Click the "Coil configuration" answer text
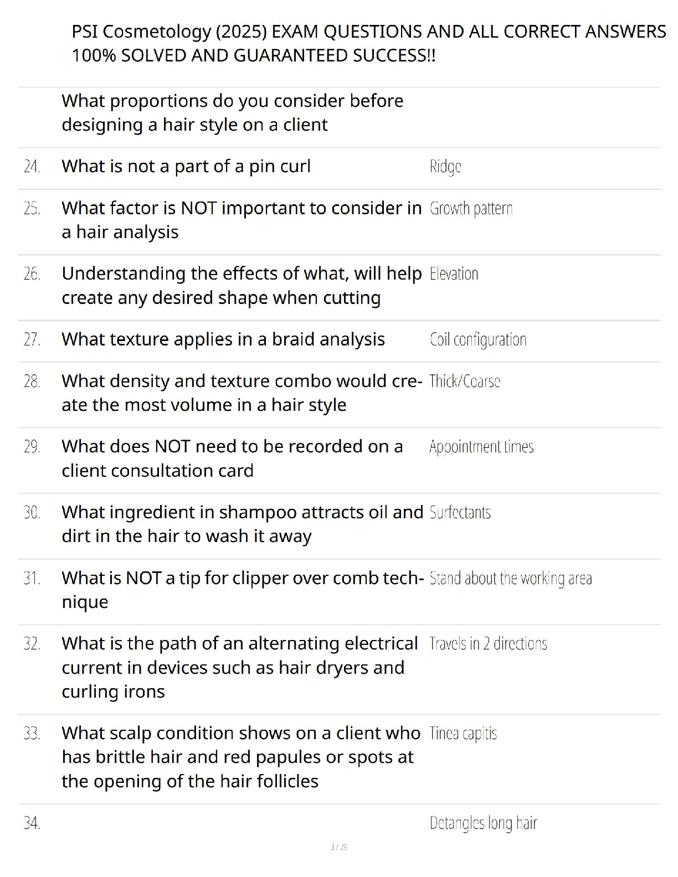Image resolution: width=678 pixels, height=877 pixels. (477, 339)
